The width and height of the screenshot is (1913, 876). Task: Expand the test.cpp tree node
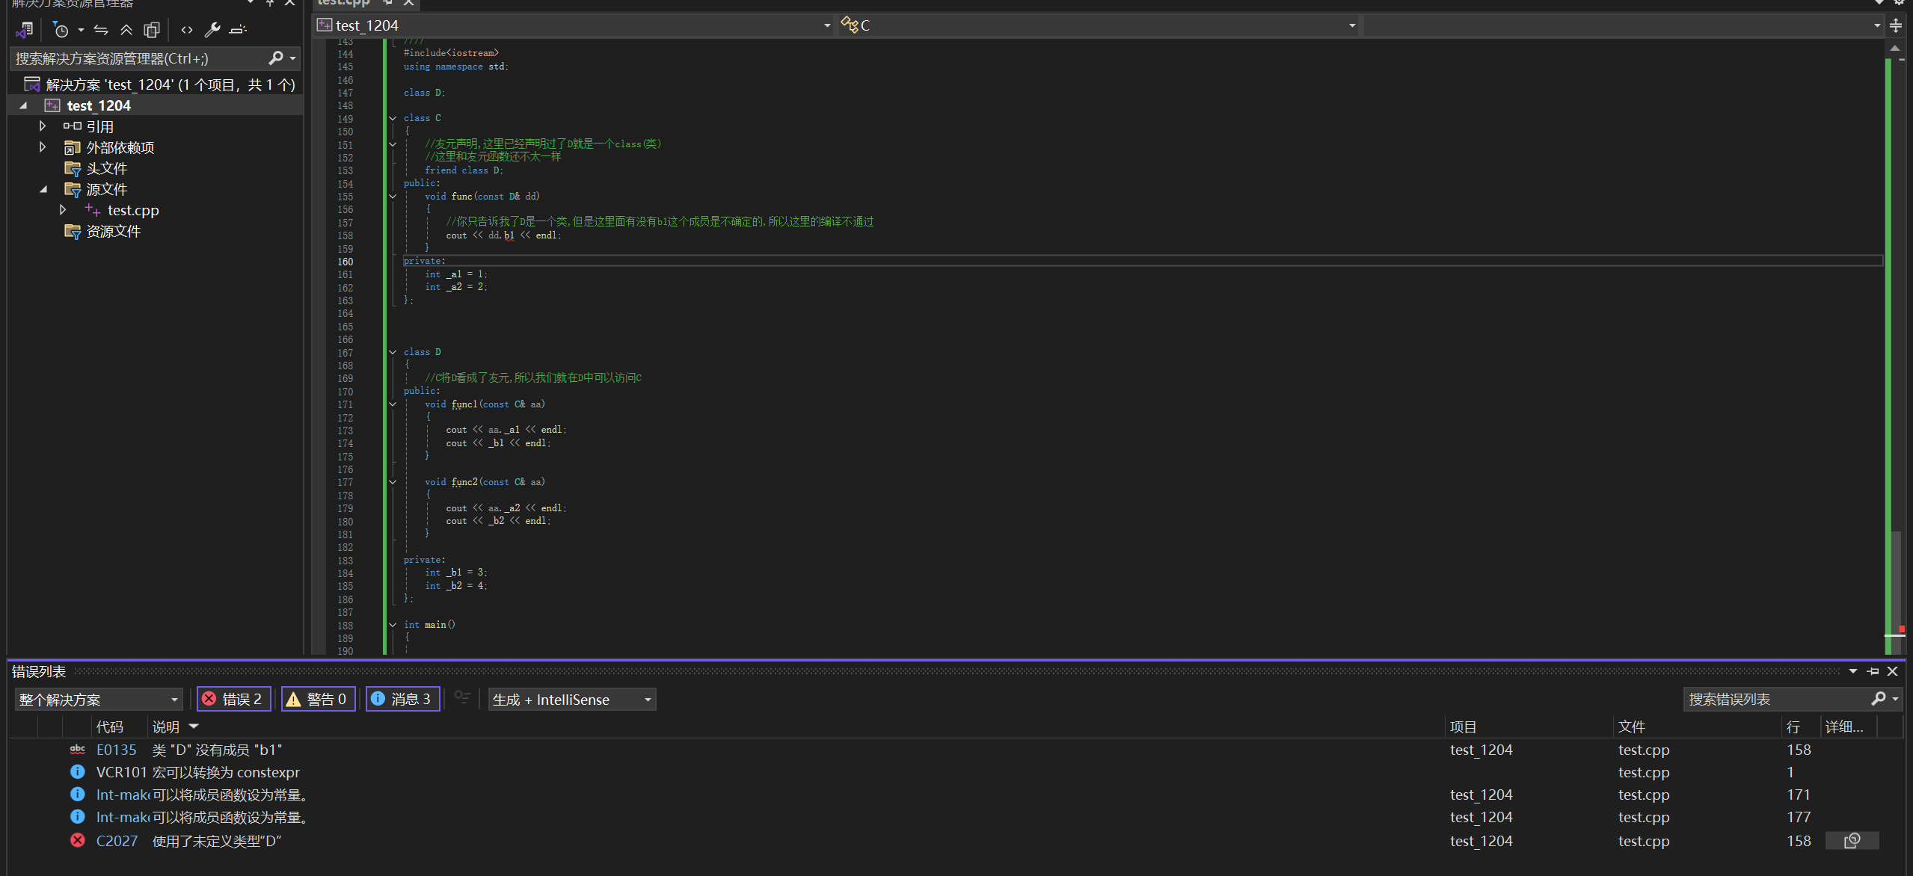(x=63, y=210)
